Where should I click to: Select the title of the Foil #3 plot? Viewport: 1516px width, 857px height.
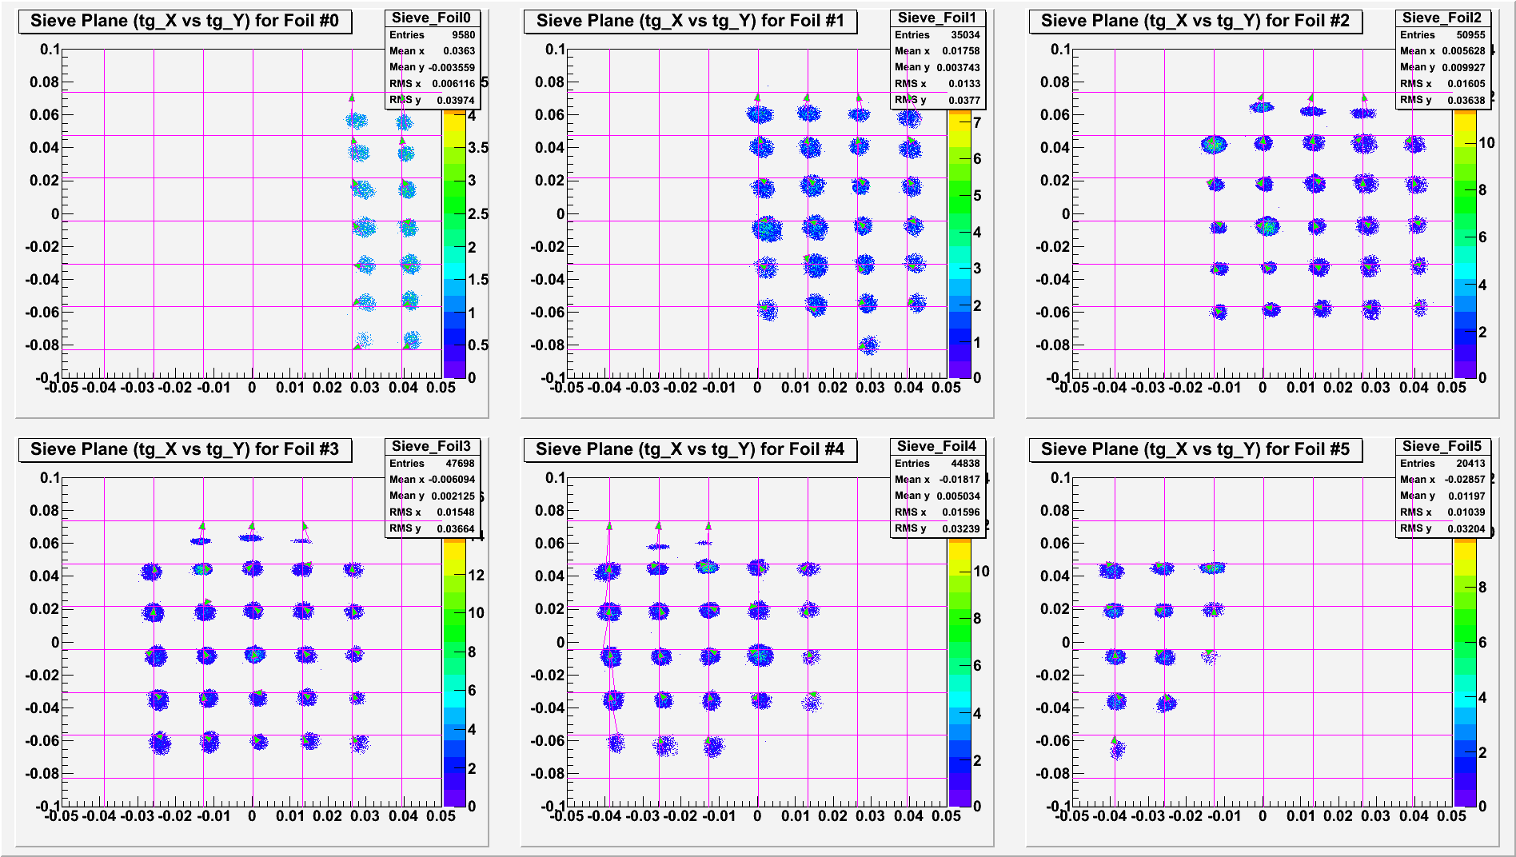[x=185, y=449]
